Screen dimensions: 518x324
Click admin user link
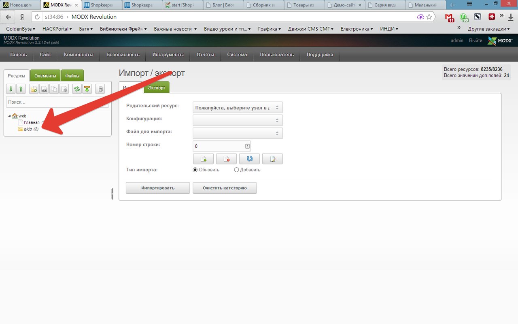point(457,40)
